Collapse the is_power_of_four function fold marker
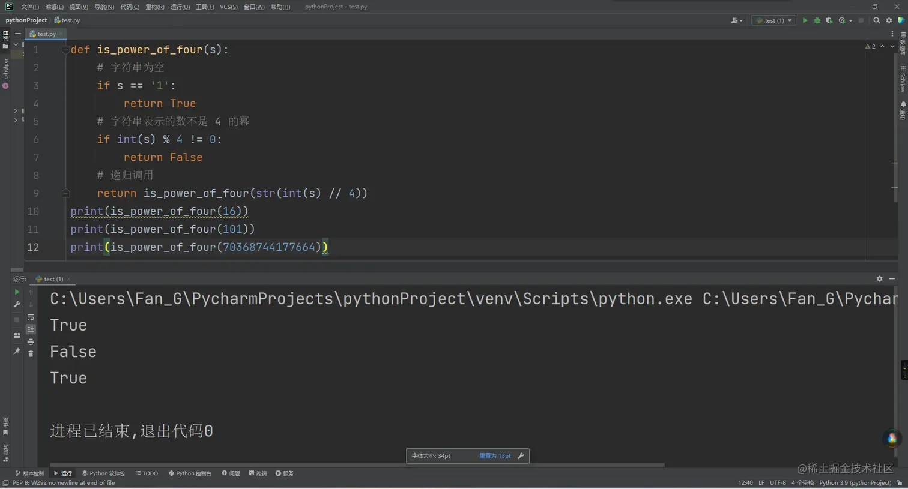This screenshot has height=489, width=908. (x=66, y=50)
